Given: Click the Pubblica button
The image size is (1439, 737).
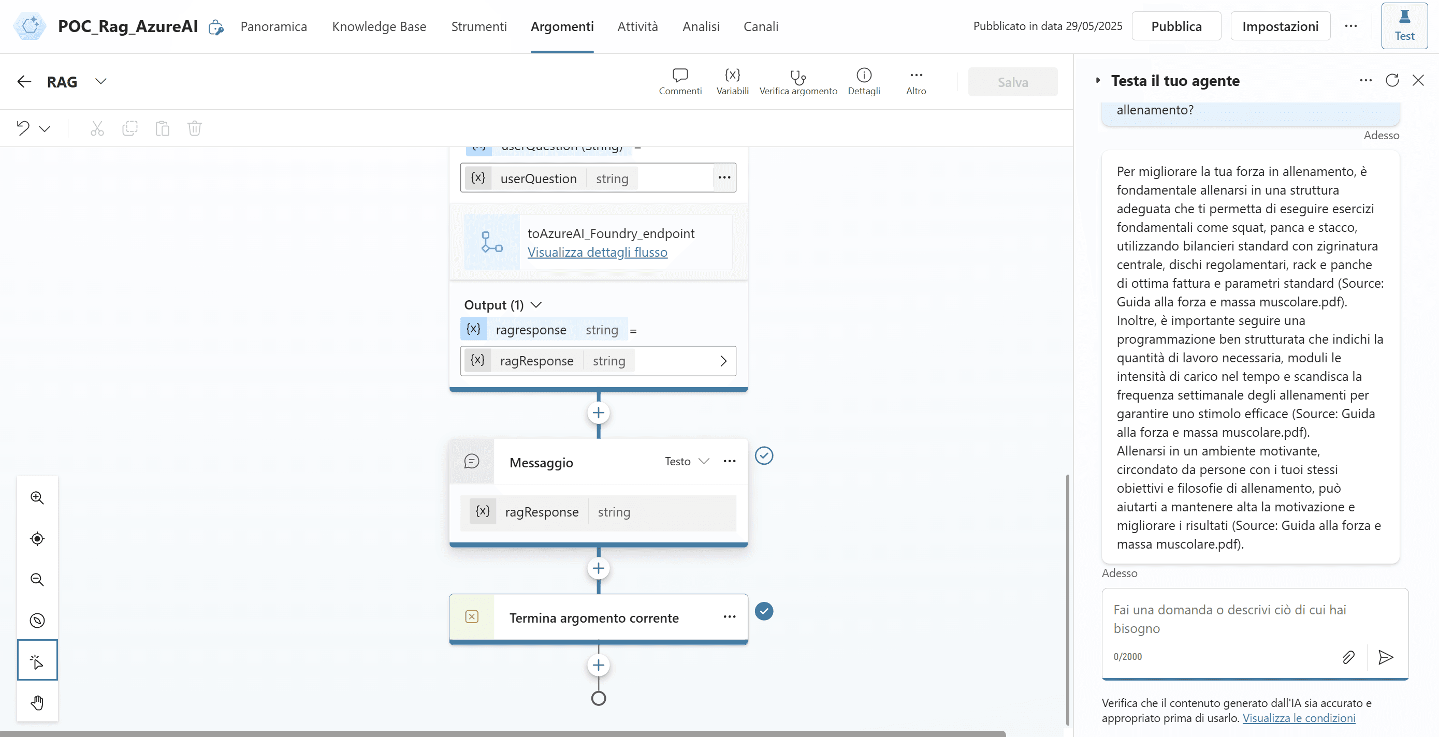Looking at the screenshot, I should [1176, 26].
